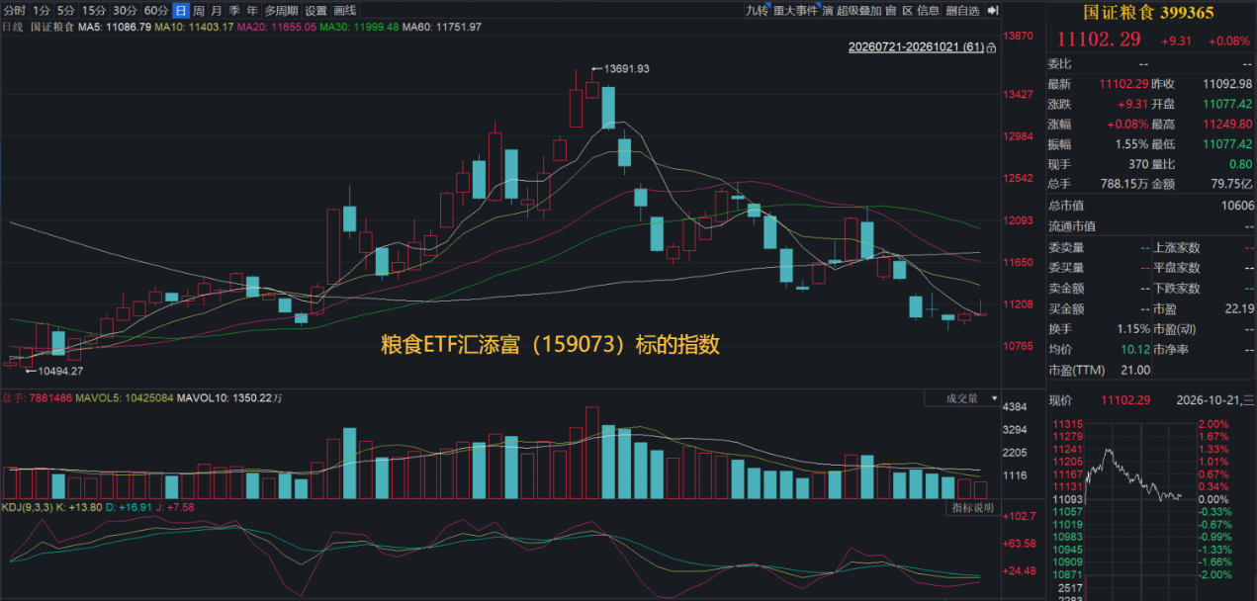Switch to 年 yearly K-line
The image size is (1257, 601).
pyautogui.click(x=252, y=11)
